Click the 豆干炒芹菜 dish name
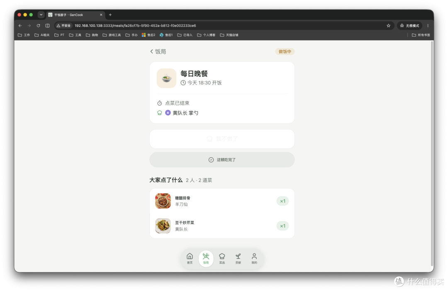Viewport: 448px width, 291px height. (x=185, y=223)
